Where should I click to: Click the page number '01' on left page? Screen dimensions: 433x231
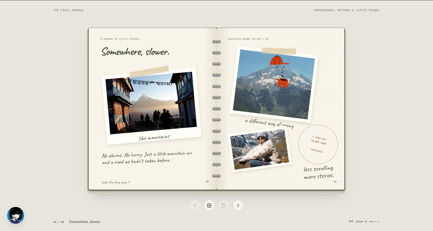[x=207, y=181]
